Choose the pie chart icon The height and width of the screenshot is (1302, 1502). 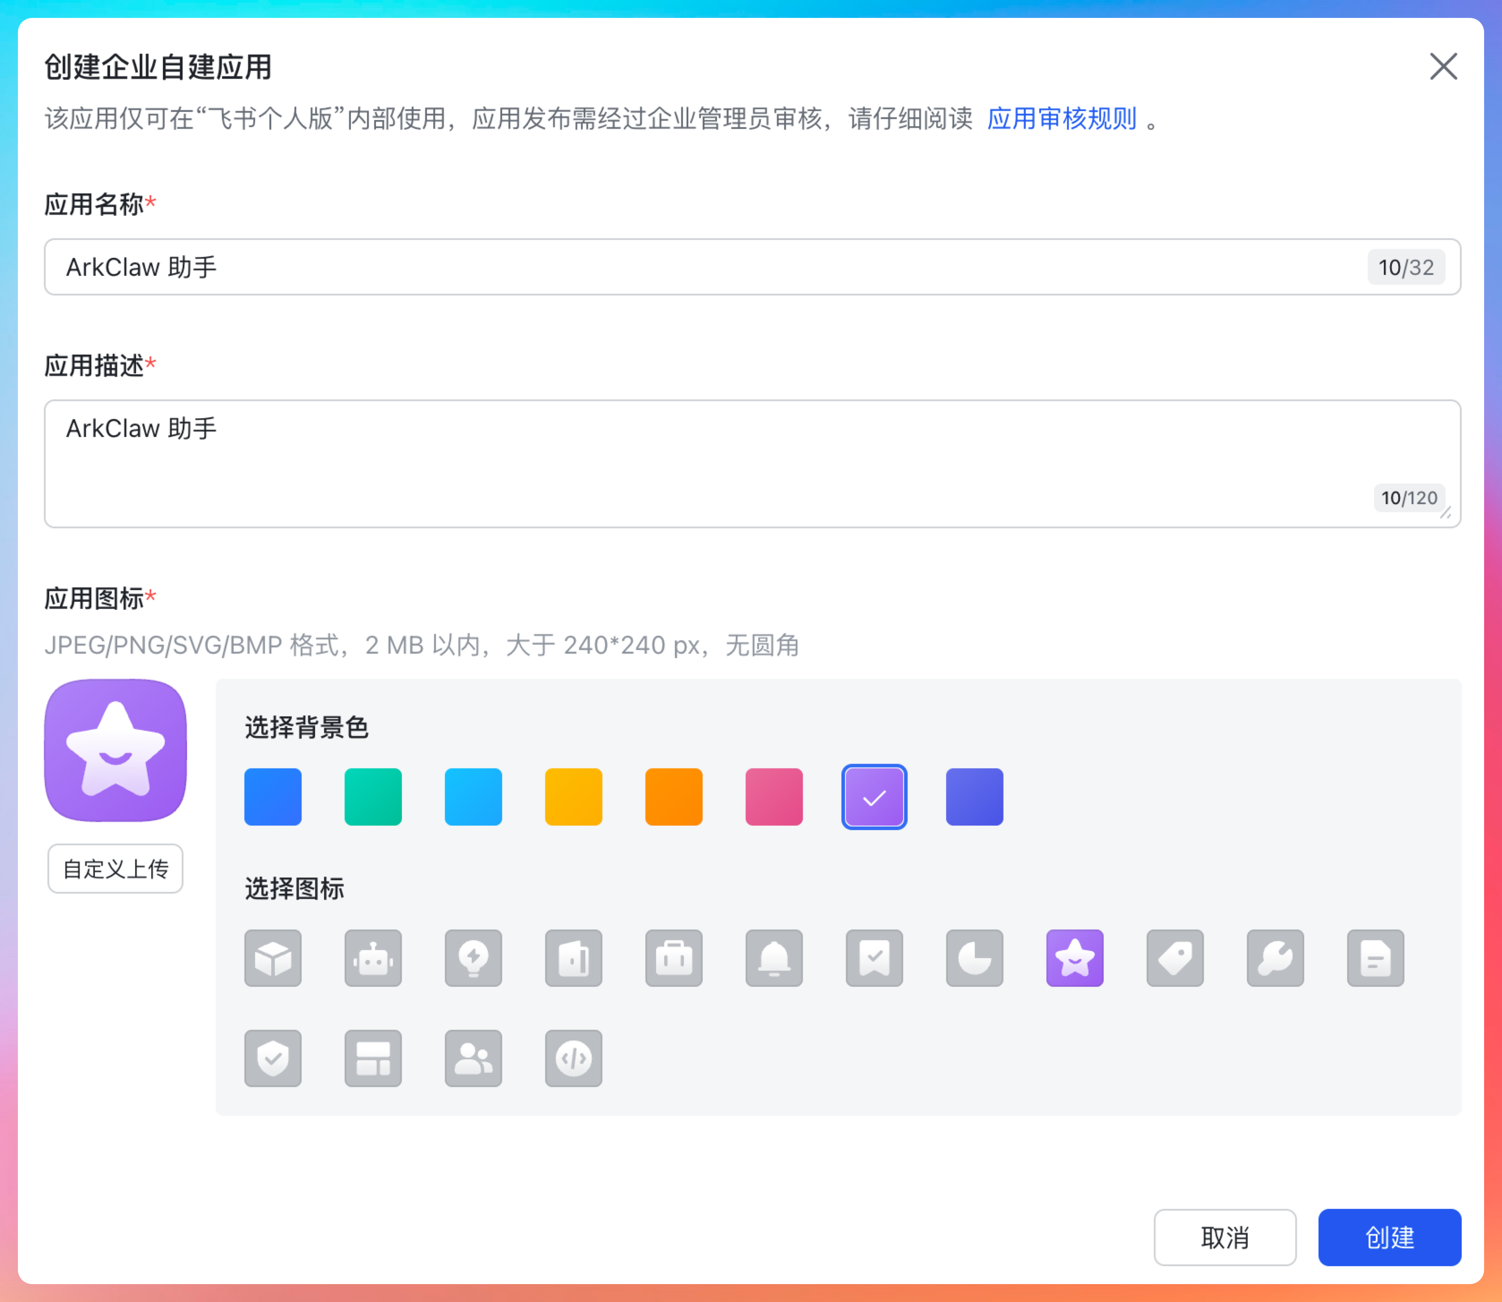974,958
